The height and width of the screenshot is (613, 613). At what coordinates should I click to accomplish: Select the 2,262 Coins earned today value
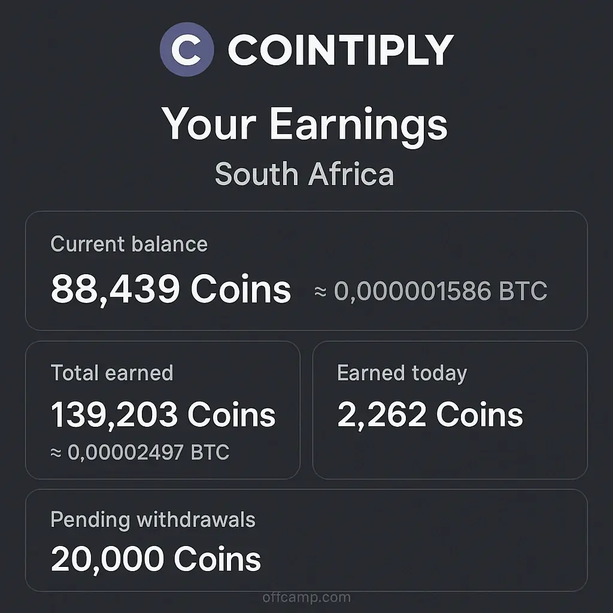tap(430, 415)
